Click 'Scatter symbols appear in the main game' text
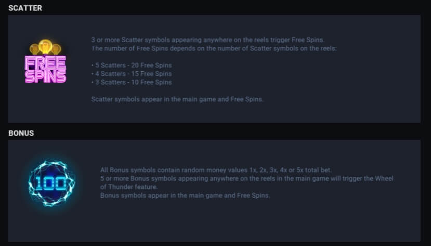This screenshot has height=246, width=431. [177, 99]
